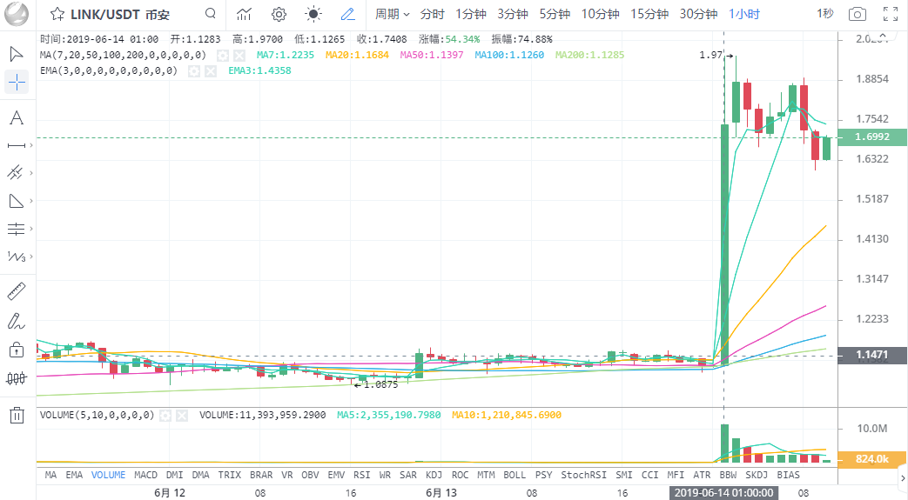908x500 pixels.
Task: Open chart settings gear
Action: [279, 14]
